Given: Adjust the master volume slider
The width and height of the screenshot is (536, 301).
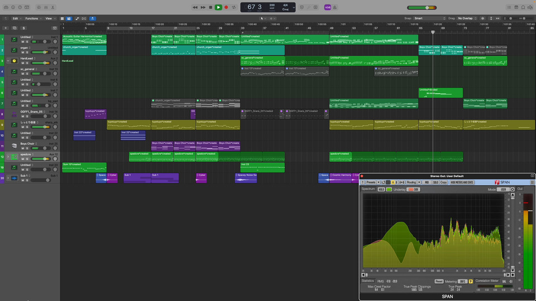Looking at the screenshot, I should coord(428,8).
